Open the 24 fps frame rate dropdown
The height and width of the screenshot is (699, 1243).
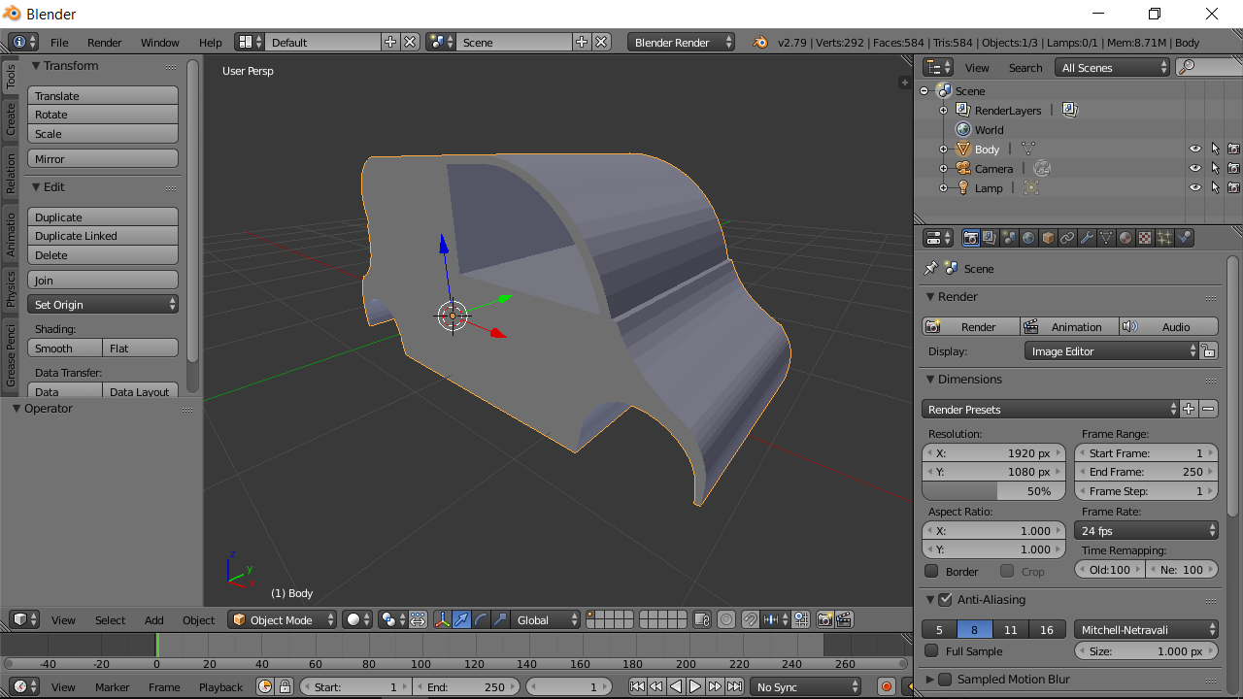point(1146,531)
